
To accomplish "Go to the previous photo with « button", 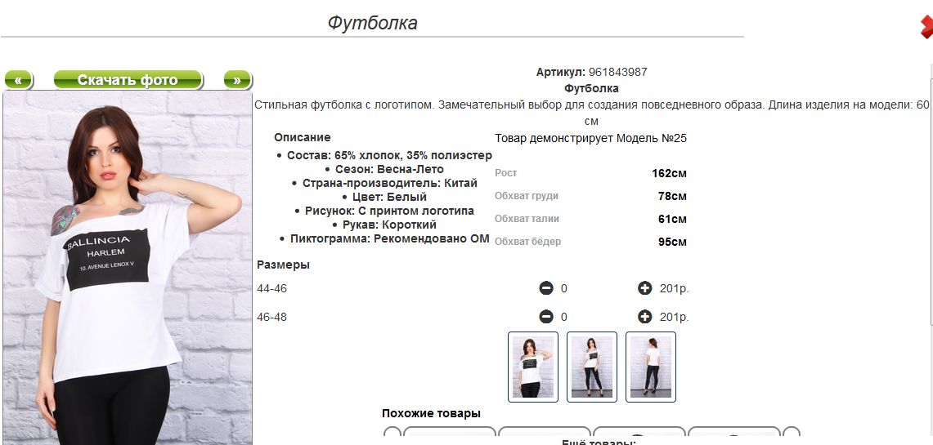I will pos(19,80).
